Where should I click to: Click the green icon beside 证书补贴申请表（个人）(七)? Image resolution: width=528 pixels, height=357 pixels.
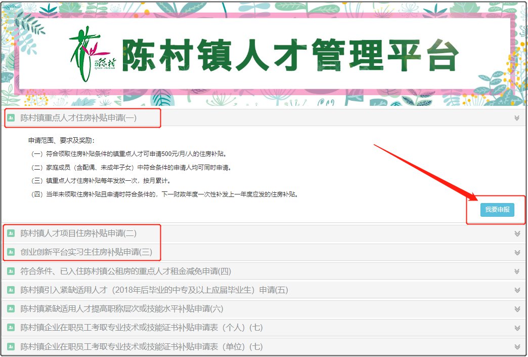[x=11, y=328]
